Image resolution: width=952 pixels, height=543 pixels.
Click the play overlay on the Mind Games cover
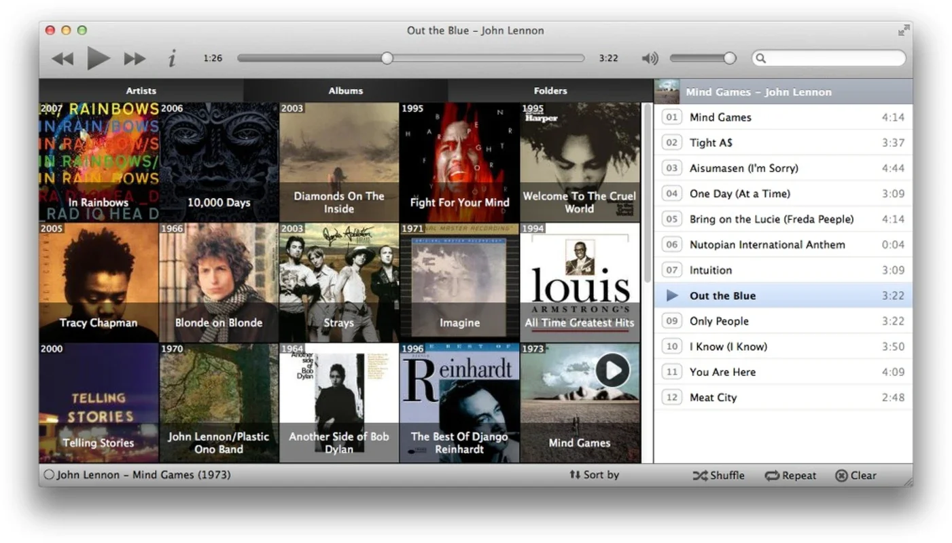pyautogui.click(x=612, y=370)
